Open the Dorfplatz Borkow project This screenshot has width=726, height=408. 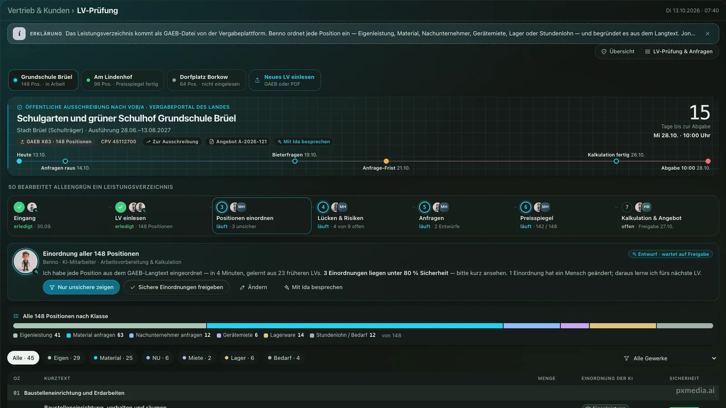[x=206, y=80]
